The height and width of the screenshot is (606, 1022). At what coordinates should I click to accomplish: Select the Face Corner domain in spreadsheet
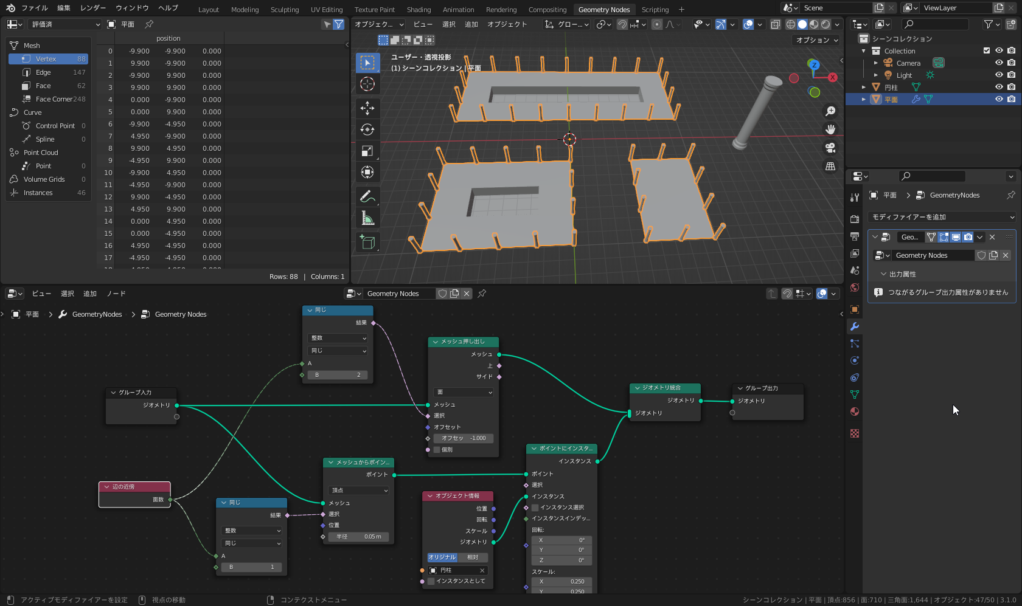48,99
